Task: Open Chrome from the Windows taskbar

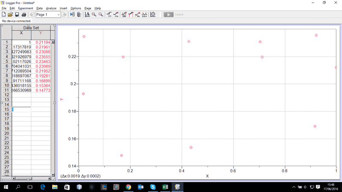Action: coord(128,187)
